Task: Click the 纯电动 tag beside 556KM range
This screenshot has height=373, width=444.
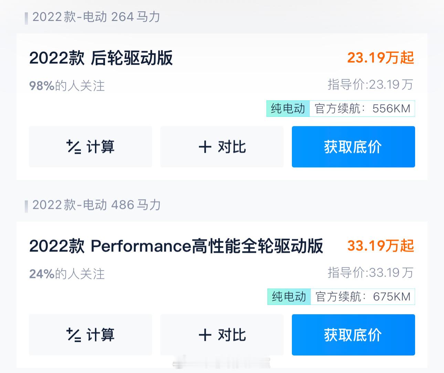Action: click(288, 109)
